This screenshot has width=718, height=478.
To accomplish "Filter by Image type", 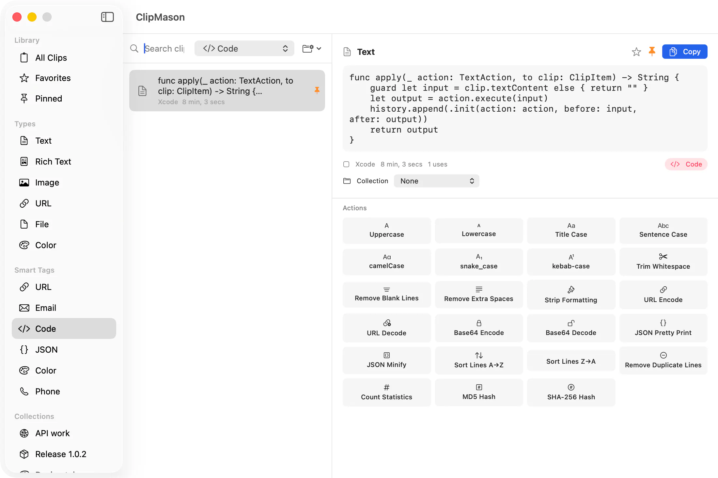I will click(64, 183).
